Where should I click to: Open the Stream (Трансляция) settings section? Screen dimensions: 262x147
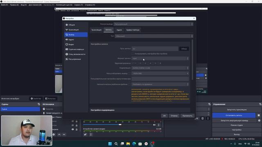click(x=76, y=30)
